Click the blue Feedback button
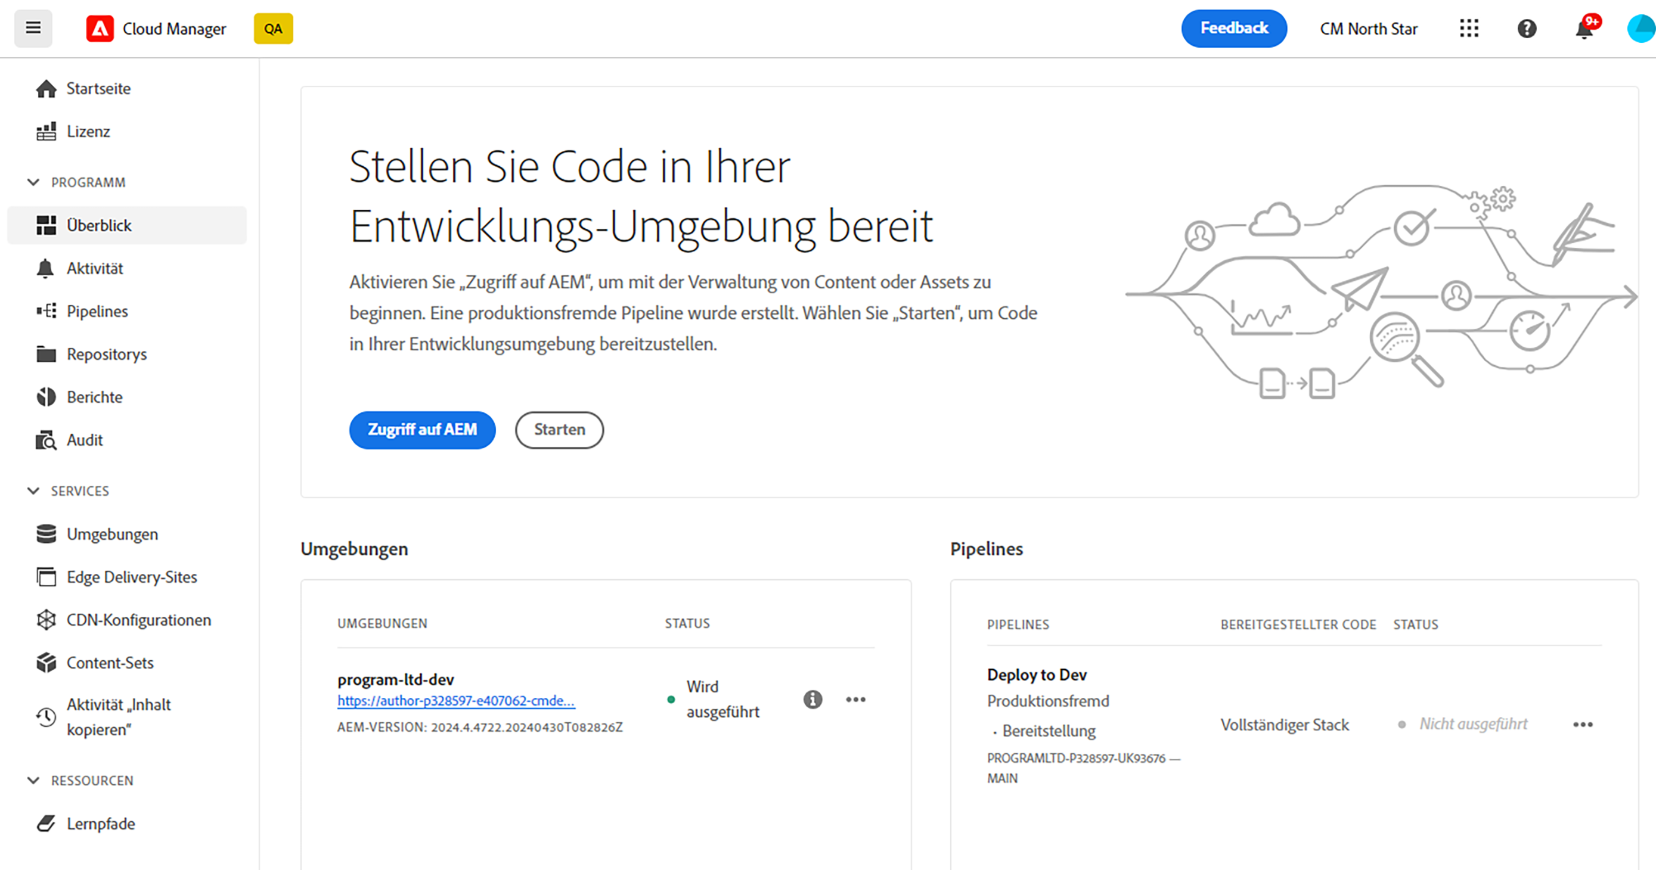 [1233, 28]
